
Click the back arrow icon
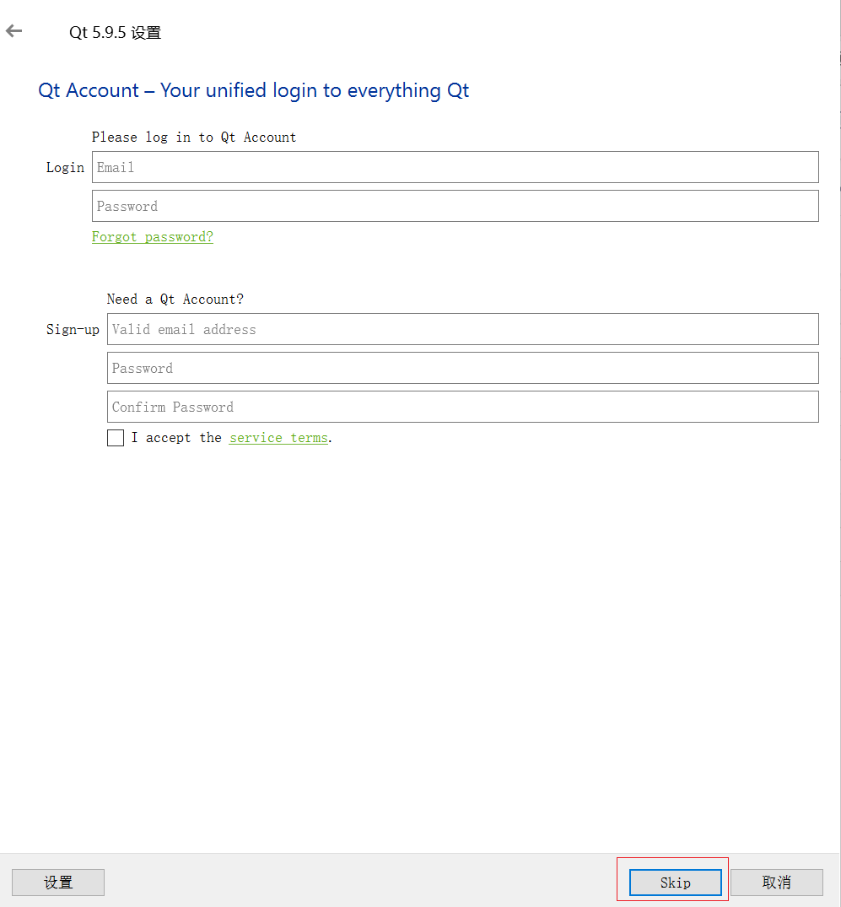pyautogui.click(x=14, y=32)
